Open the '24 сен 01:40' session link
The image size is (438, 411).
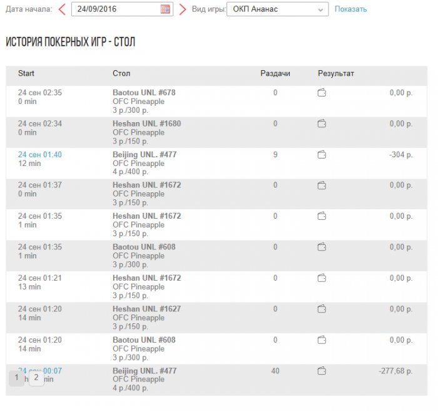click(40, 155)
